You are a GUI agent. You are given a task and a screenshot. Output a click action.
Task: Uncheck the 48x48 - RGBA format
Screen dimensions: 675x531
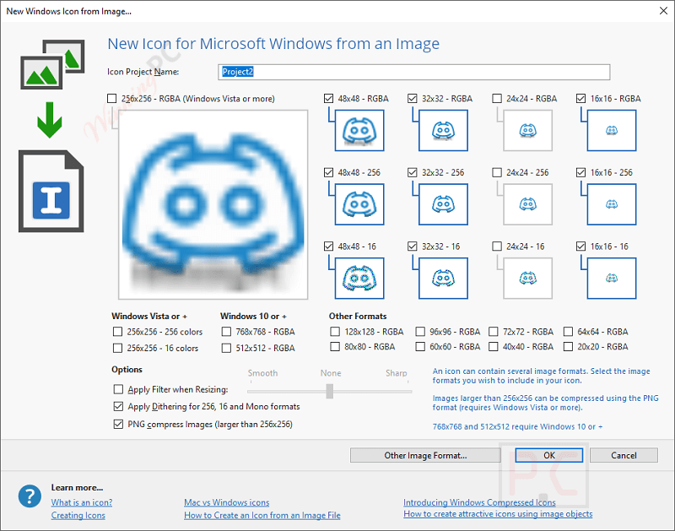328,99
